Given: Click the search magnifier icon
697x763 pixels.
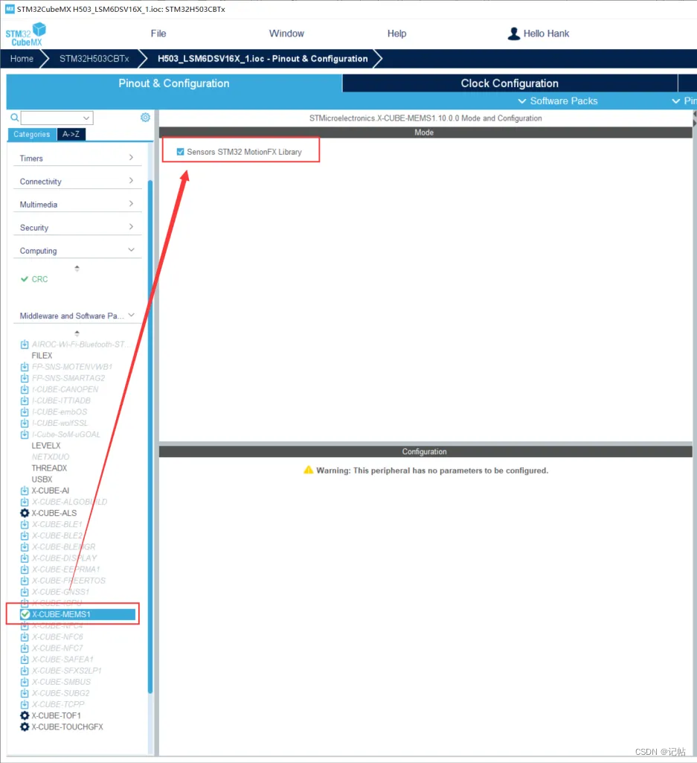Looking at the screenshot, I should click(x=15, y=118).
